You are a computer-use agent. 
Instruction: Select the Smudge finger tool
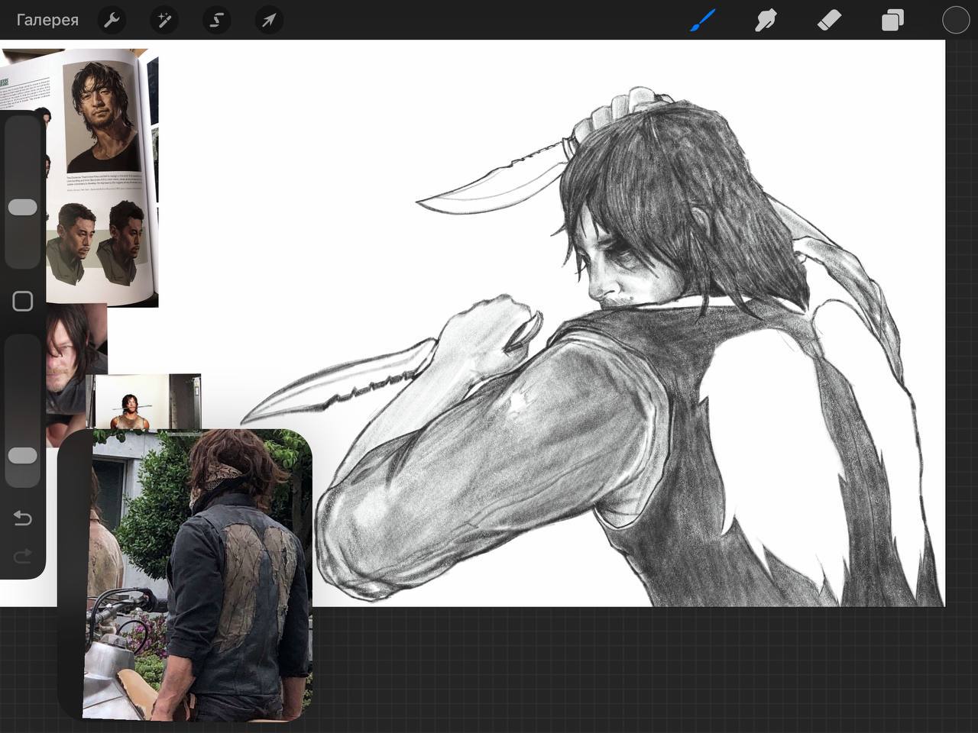click(766, 21)
